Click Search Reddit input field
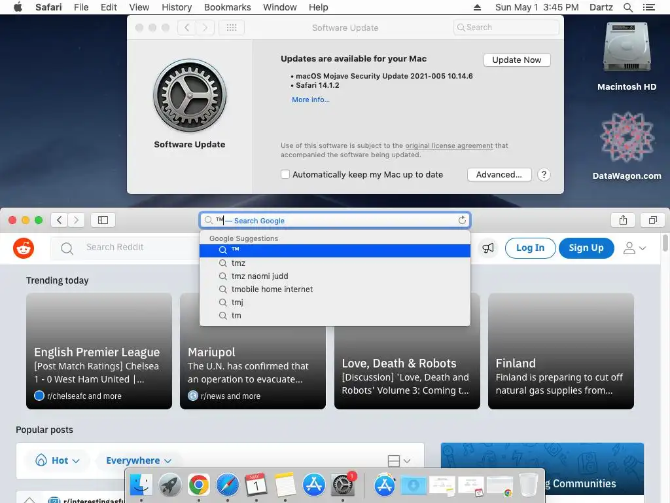 [125, 248]
